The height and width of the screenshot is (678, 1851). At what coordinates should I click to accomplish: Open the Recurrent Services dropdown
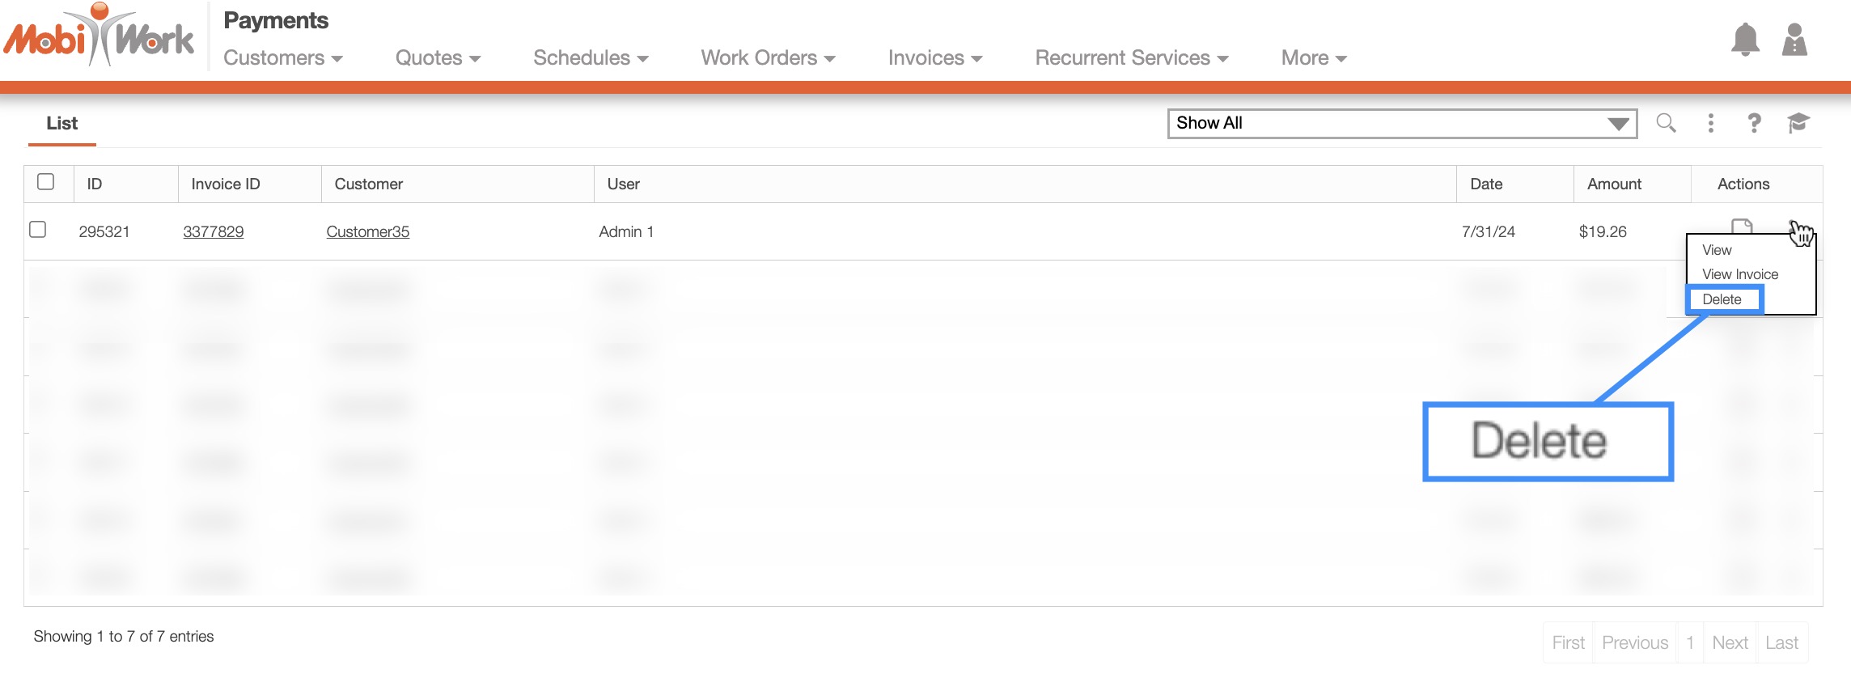1131,58
